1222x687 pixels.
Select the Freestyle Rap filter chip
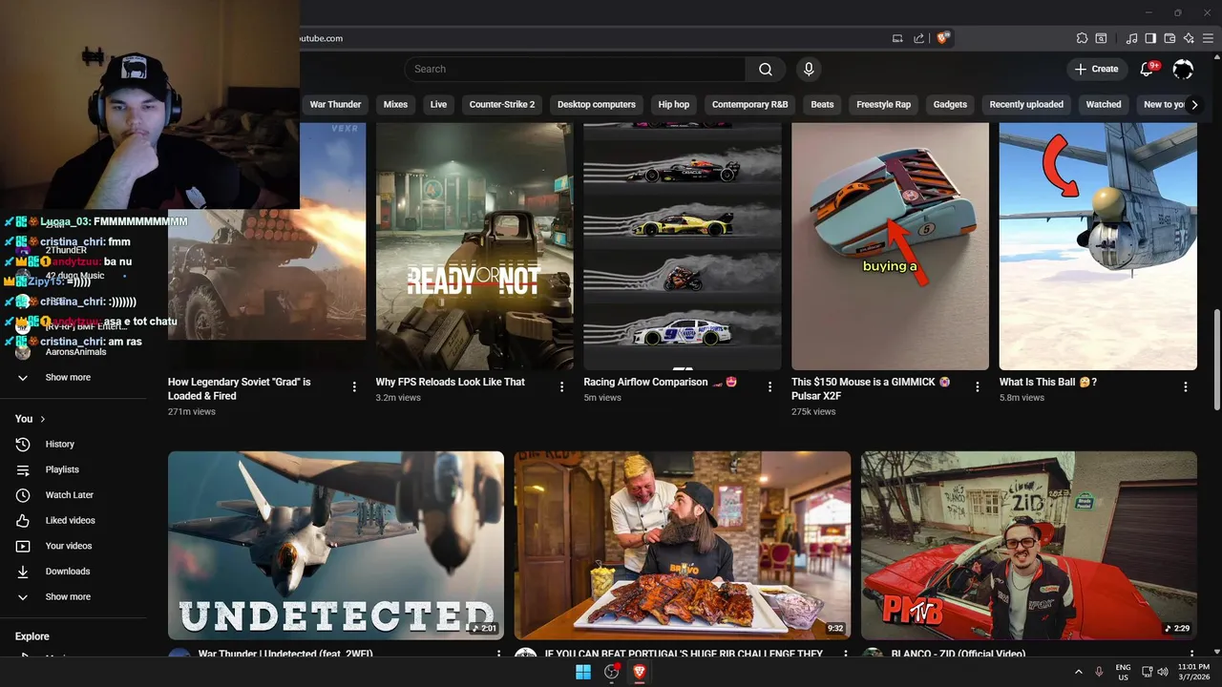(x=884, y=105)
